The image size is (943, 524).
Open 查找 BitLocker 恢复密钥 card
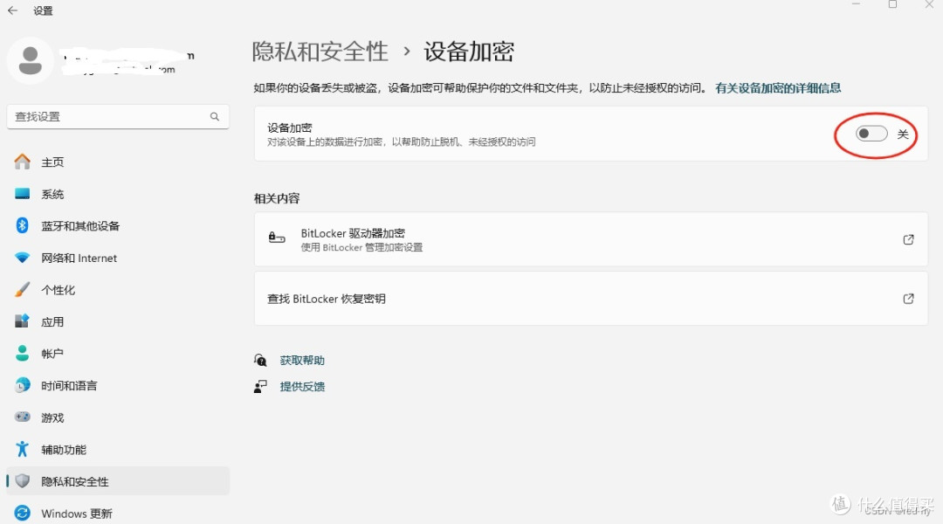pos(590,299)
